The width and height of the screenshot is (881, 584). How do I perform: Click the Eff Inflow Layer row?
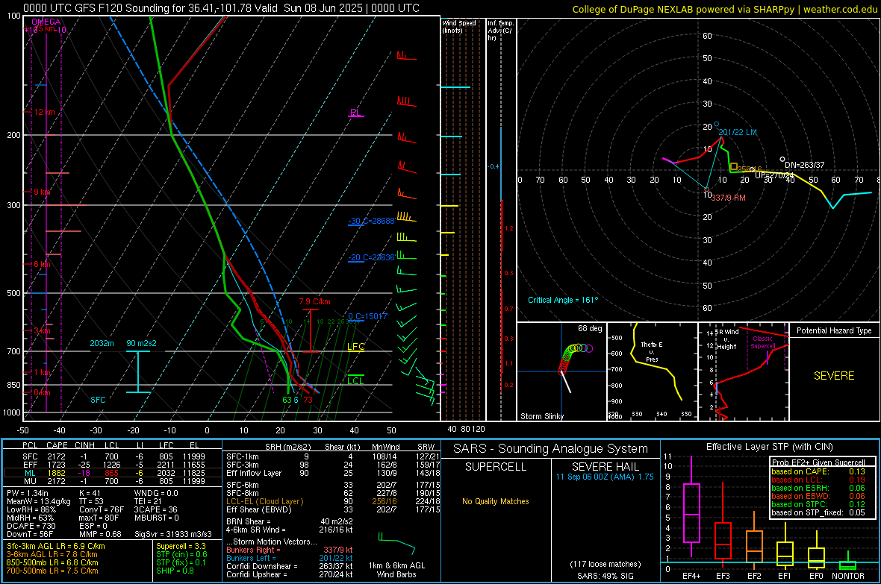point(333,473)
